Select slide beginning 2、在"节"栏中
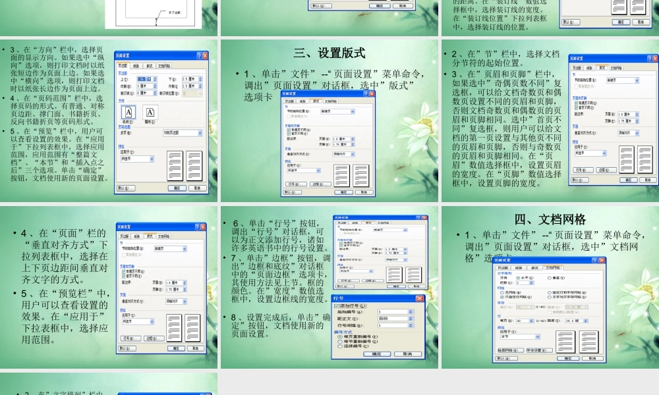 point(550,121)
